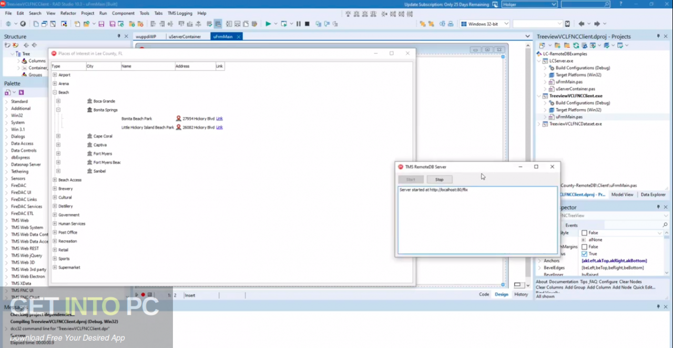Pin the Structure panel
The width and height of the screenshot is (673, 348).
[119, 36]
